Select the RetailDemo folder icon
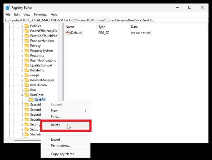212x160 pixels. [27, 85]
